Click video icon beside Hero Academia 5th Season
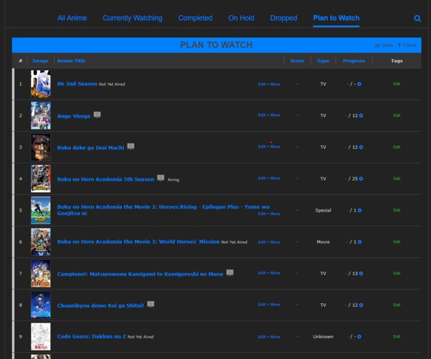The width and height of the screenshot is (431, 359). pyautogui.click(x=160, y=178)
